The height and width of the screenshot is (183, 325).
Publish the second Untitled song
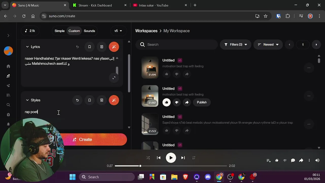(x=202, y=102)
